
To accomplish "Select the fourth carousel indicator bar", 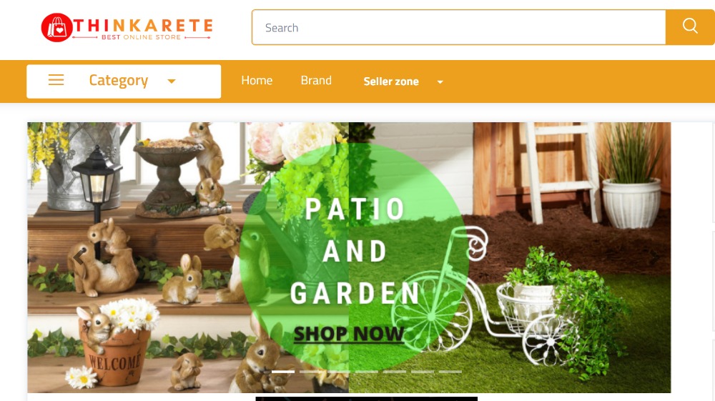I will click(367, 372).
